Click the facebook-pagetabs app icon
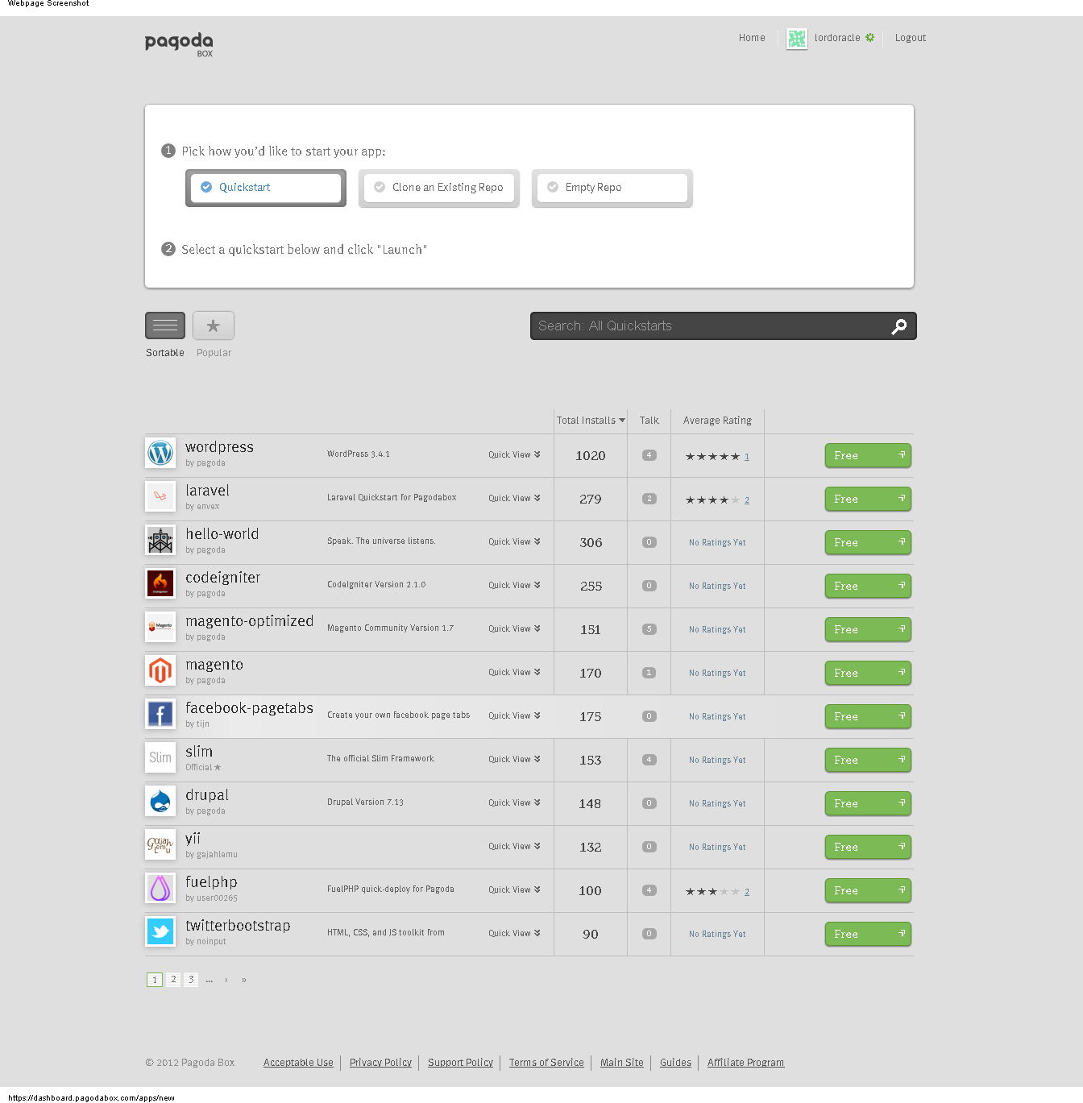Screen dimensions: 1083x1103 coord(160,714)
